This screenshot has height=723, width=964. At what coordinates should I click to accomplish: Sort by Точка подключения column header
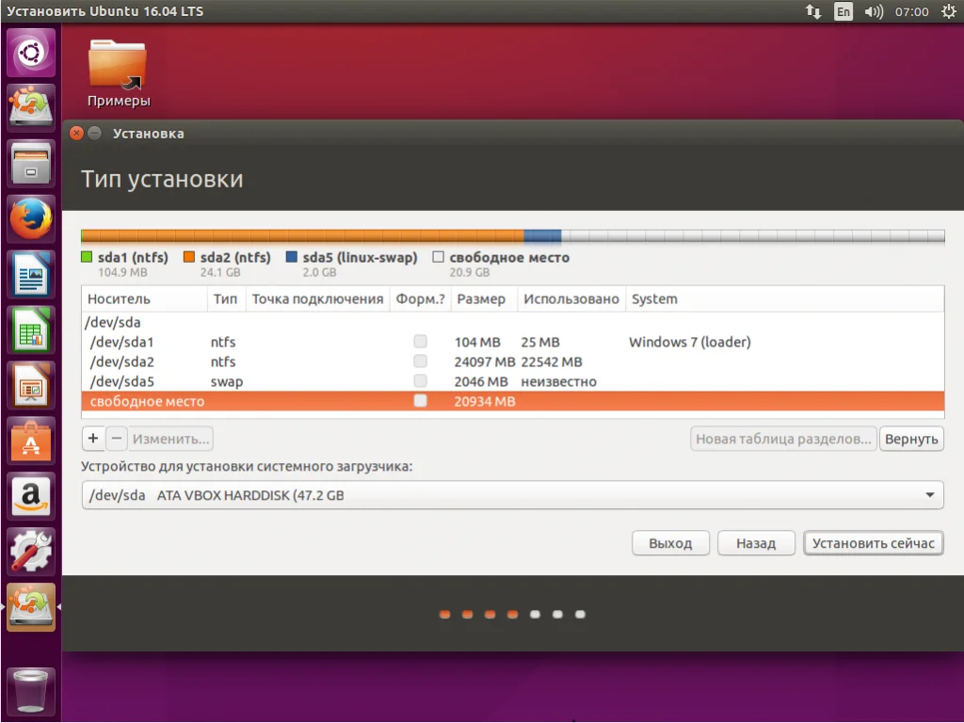click(x=318, y=298)
